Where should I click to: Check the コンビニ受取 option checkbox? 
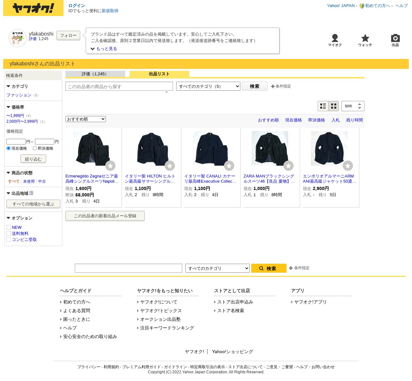point(9,239)
